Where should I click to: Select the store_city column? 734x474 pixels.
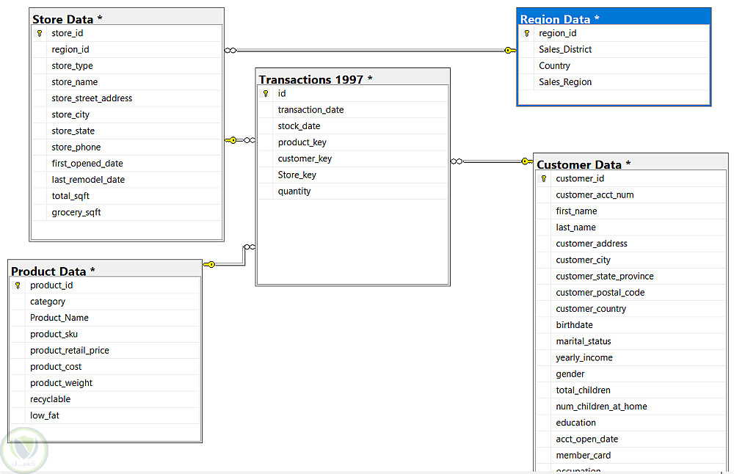click(x=126, y=114)
